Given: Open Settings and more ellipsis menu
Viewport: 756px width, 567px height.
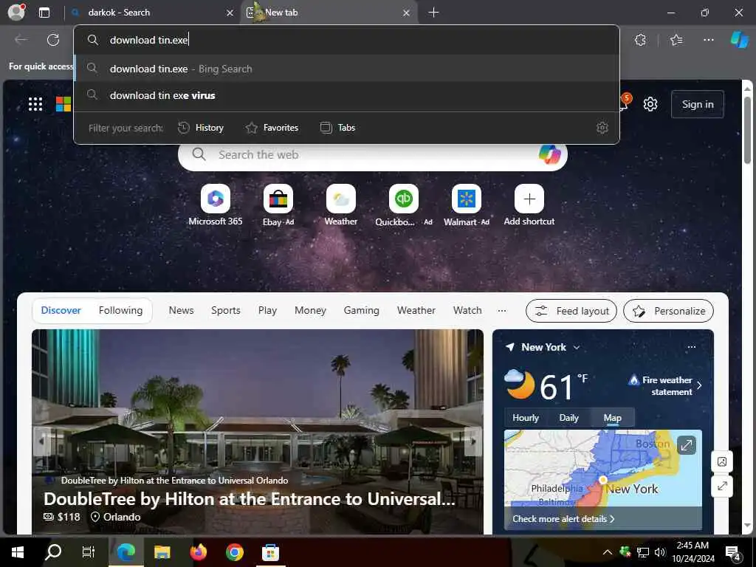Looking at the screenshot, I should [708, 40].
